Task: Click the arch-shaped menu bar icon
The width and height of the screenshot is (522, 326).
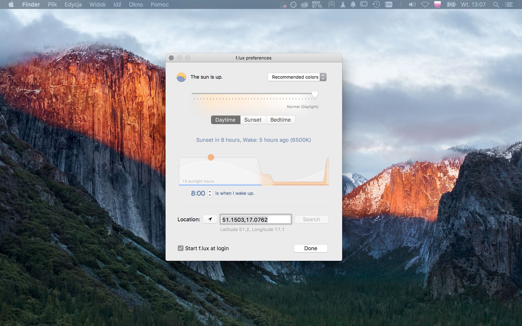Action: point(332,5)
